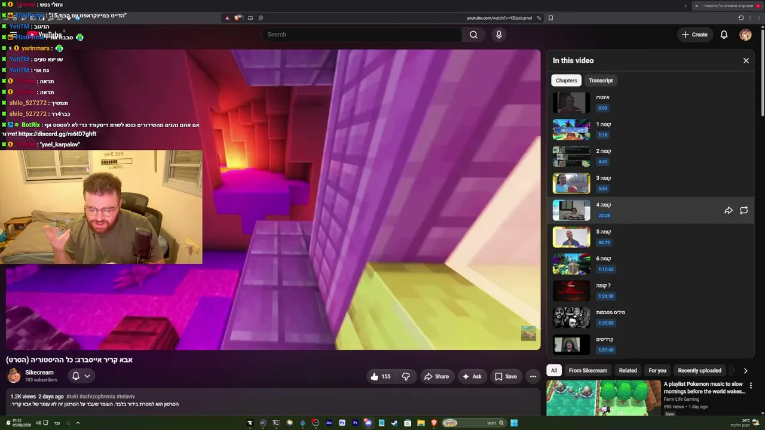Jump to the 0:00 אינטרו chapter

(651, 103)
